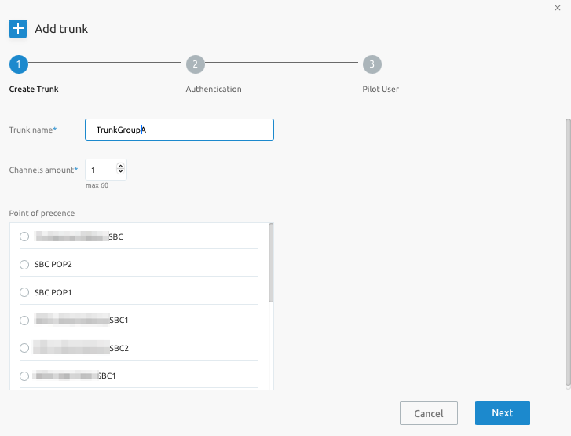Focus the Trunk name input field

click(179, 130)
